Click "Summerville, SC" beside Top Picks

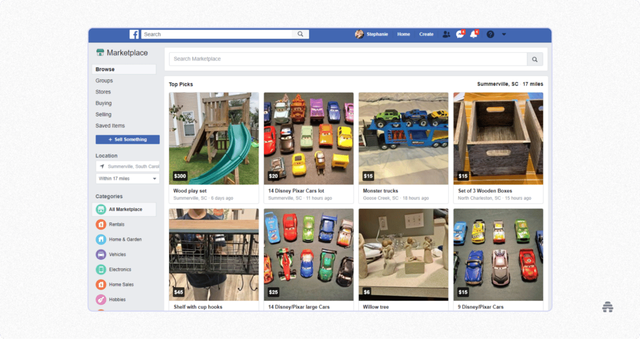(x=498, y=84)
